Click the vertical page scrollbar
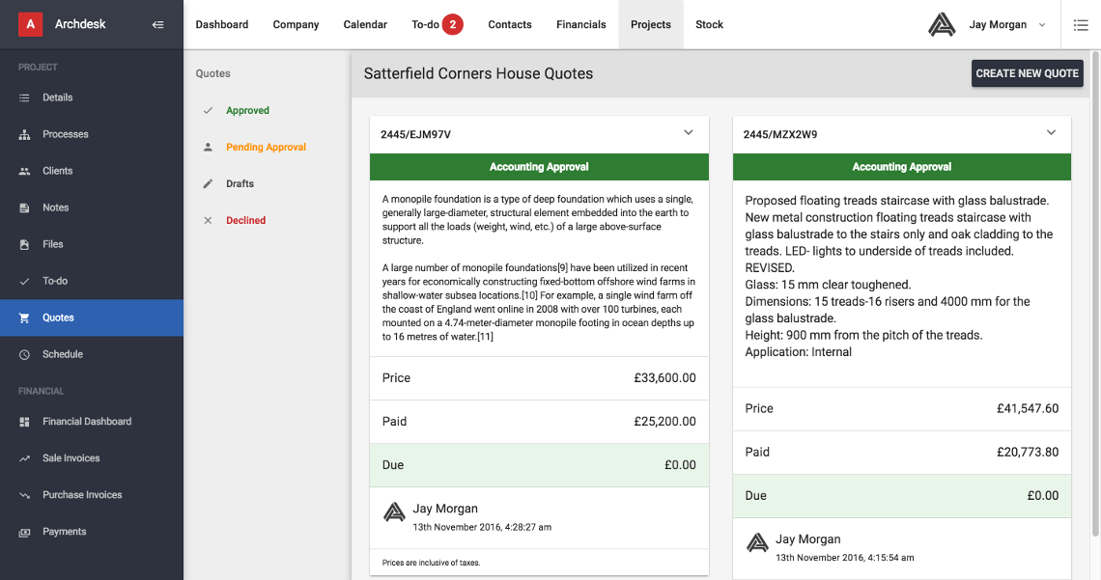Viewport: 1101px width, 580px height. coord(1094,290)
